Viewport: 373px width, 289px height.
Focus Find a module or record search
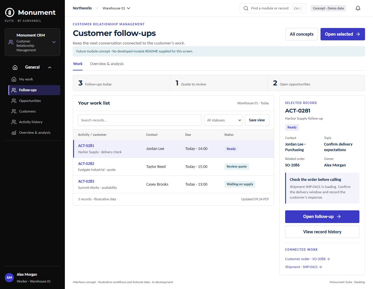273,8
